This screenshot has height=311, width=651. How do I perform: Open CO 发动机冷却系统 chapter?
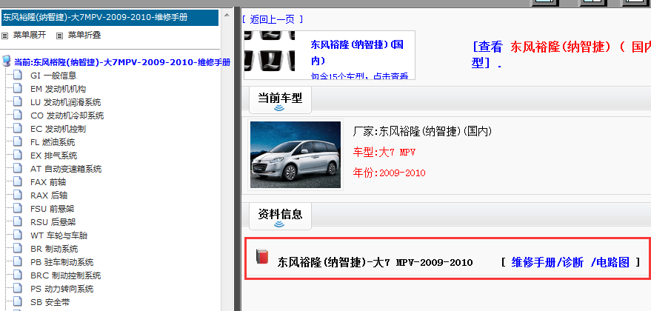(67, 116)
